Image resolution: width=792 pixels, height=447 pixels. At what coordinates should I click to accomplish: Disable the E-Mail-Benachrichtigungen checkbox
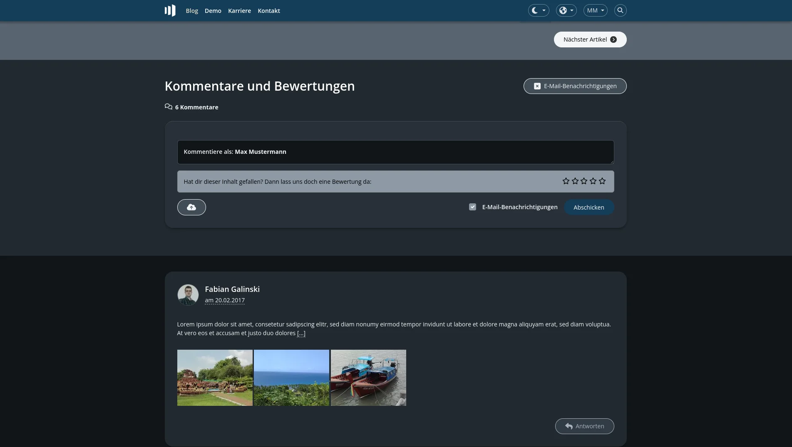[x=472, y=207]
